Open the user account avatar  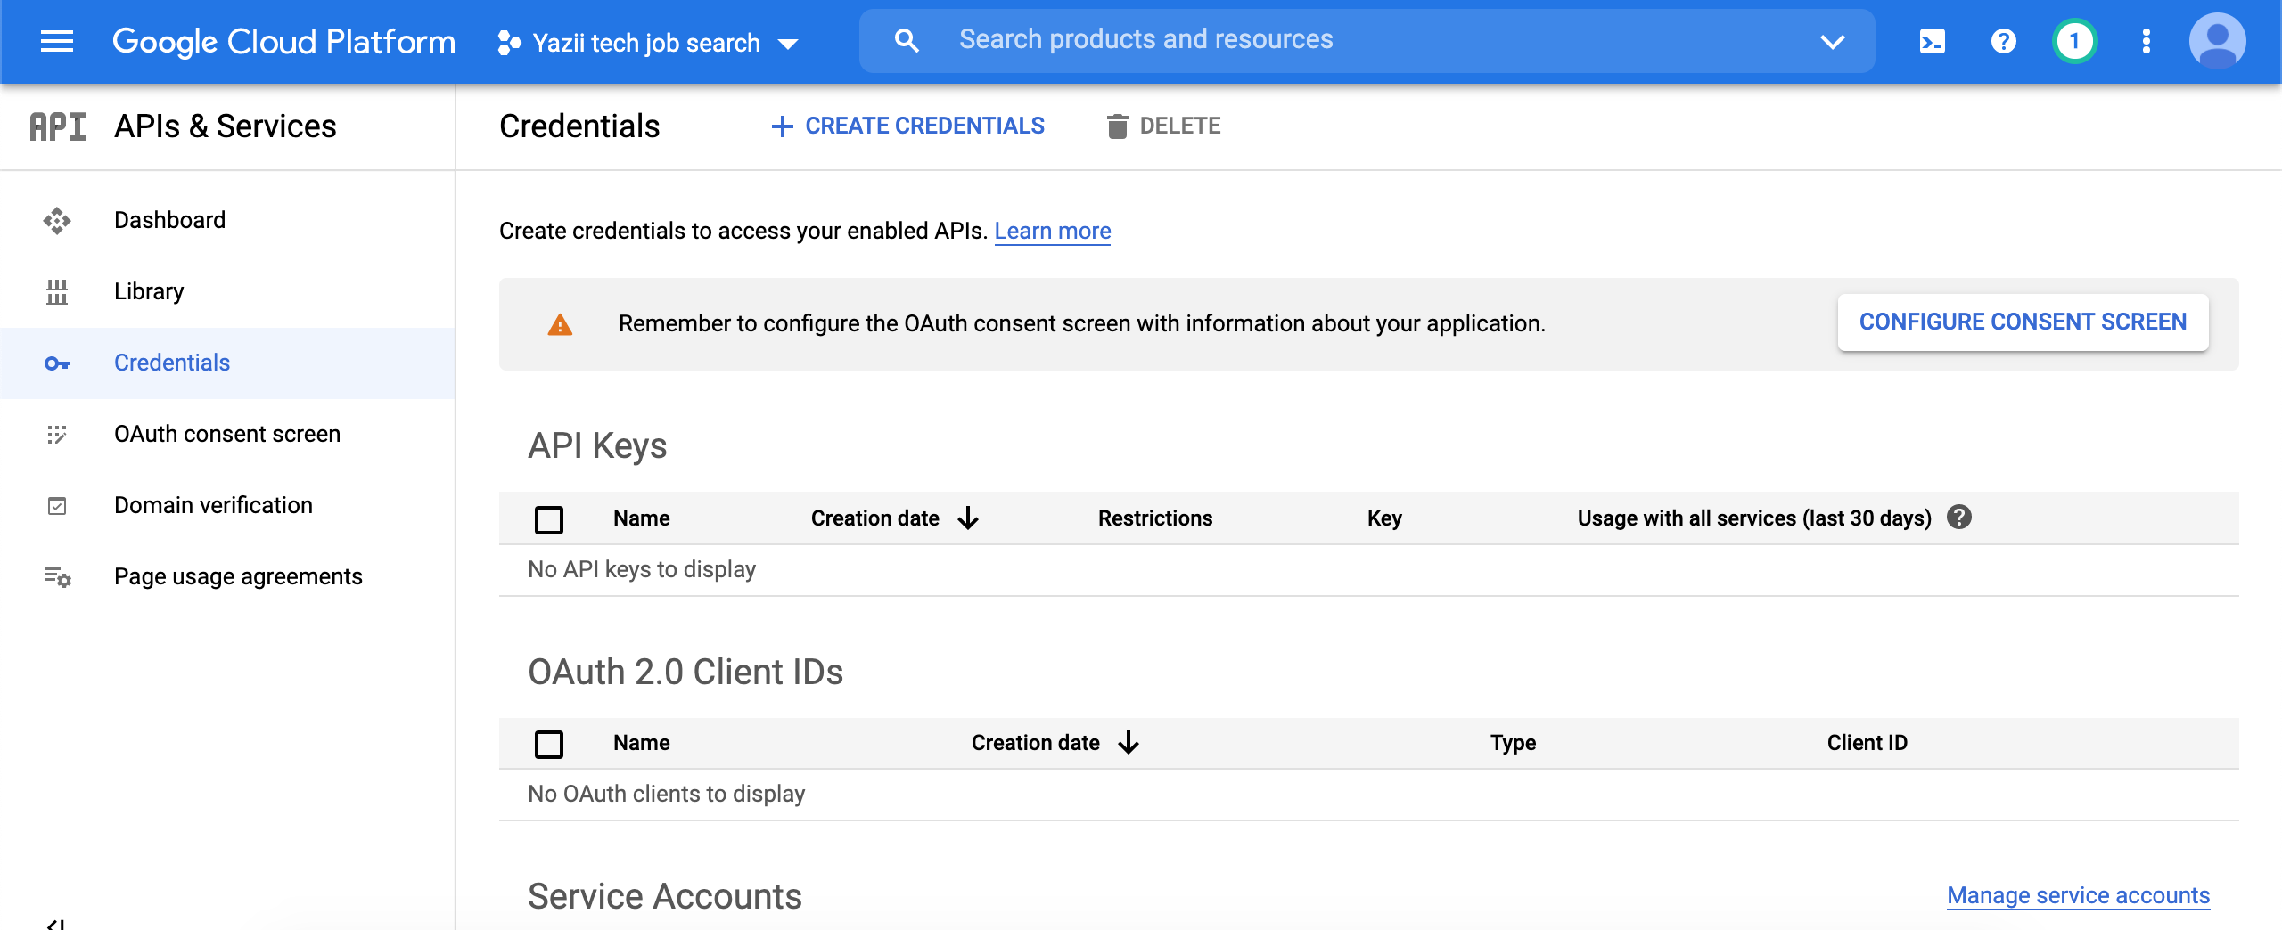click(2218, 41)
